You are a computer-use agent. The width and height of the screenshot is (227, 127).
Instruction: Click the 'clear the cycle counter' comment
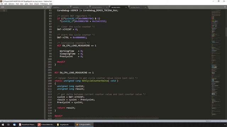[x=76, y=27]
